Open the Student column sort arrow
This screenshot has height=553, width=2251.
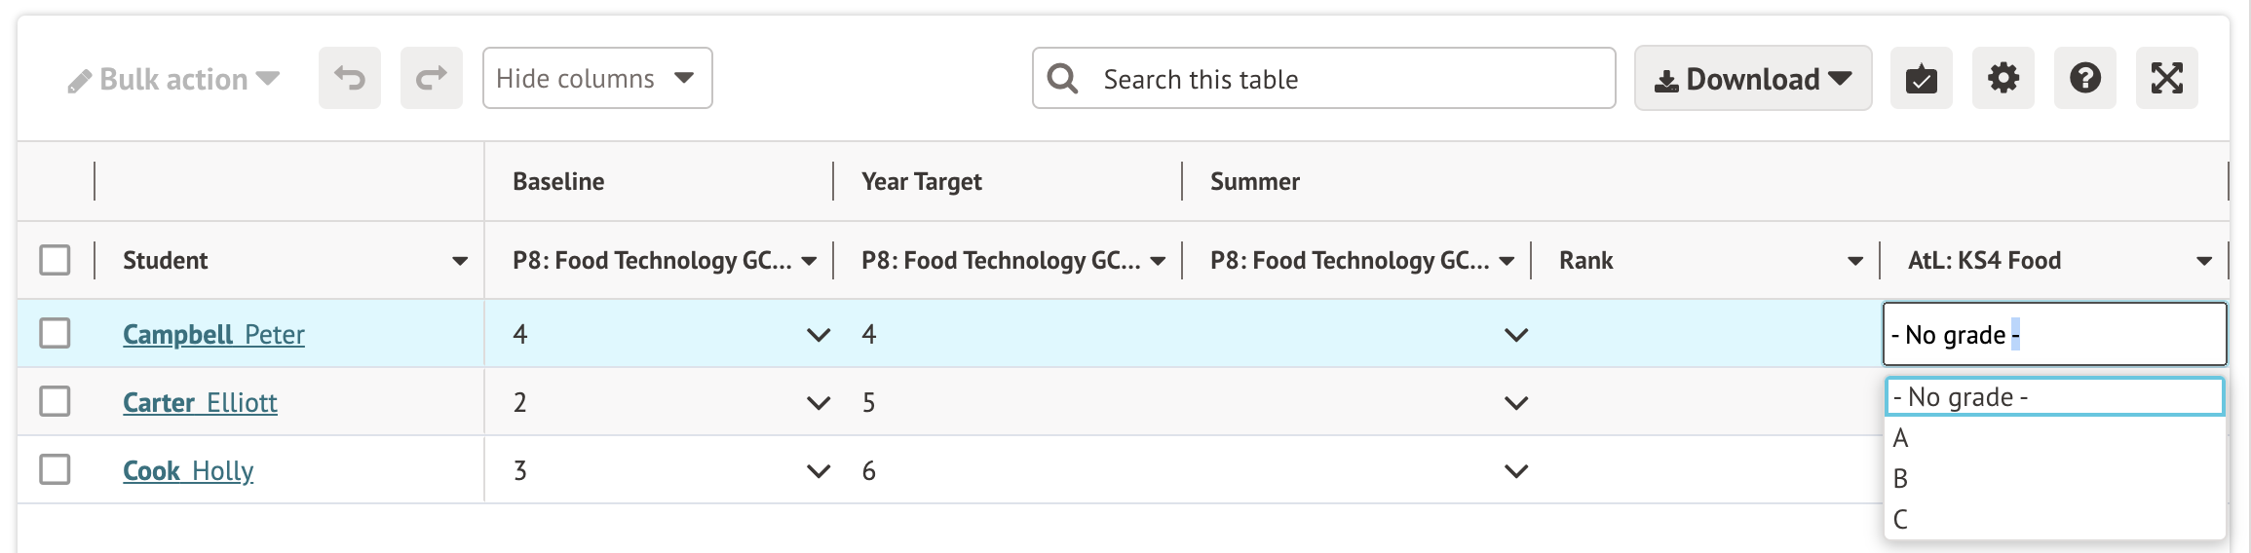(460, 261)
